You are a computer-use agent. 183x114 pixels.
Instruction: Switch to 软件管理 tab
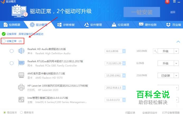point(93,25)
